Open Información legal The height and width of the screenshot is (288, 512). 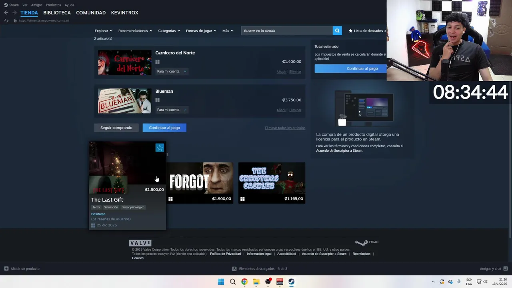(259, 254)
